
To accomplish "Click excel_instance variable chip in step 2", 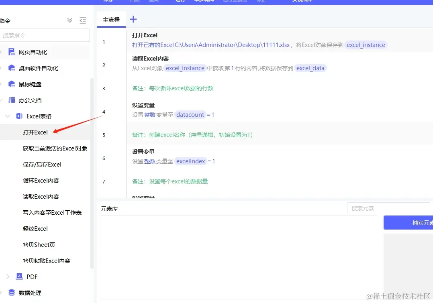I will [x=185, y=68].
